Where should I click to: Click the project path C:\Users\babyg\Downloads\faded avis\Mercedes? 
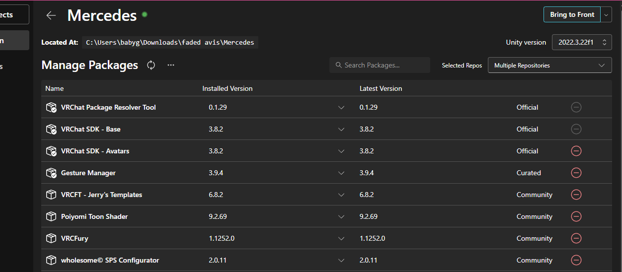(x=170, y=42)
